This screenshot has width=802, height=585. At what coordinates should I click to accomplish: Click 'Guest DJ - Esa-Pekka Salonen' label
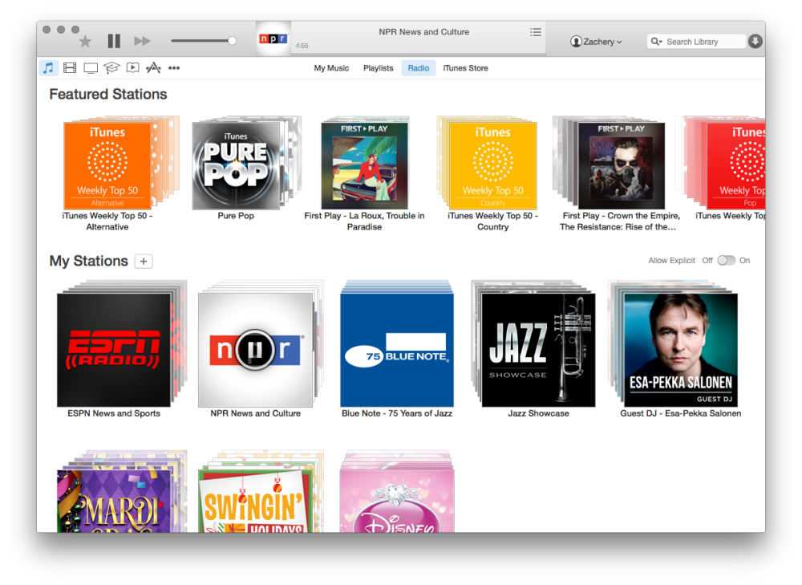(681, 413)
